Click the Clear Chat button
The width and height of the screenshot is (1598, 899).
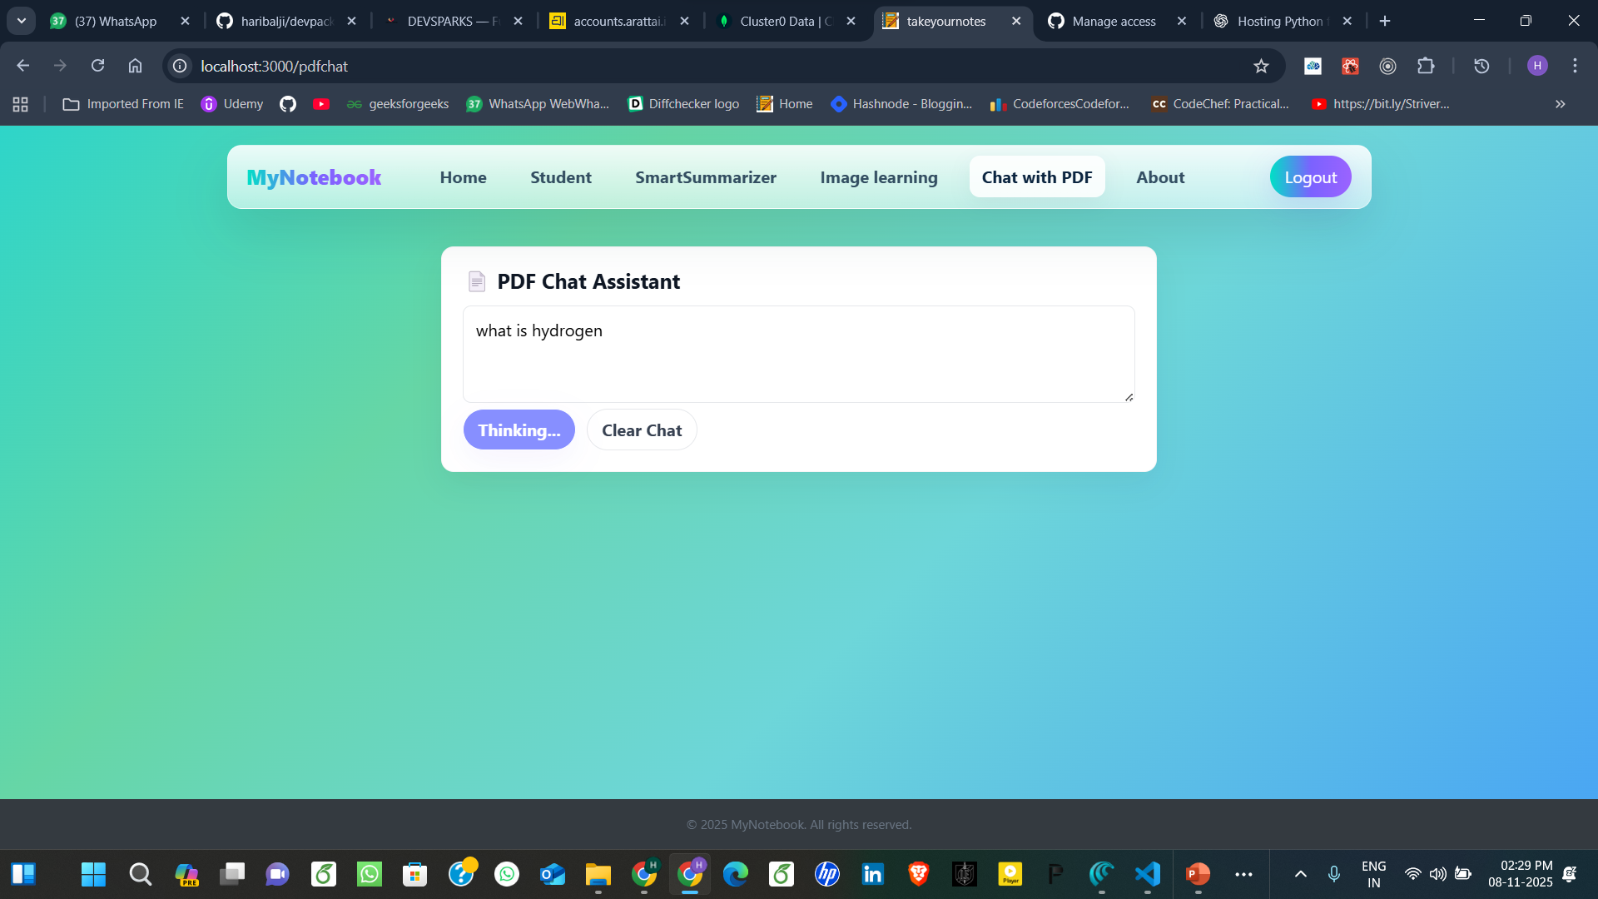(642, 430)
